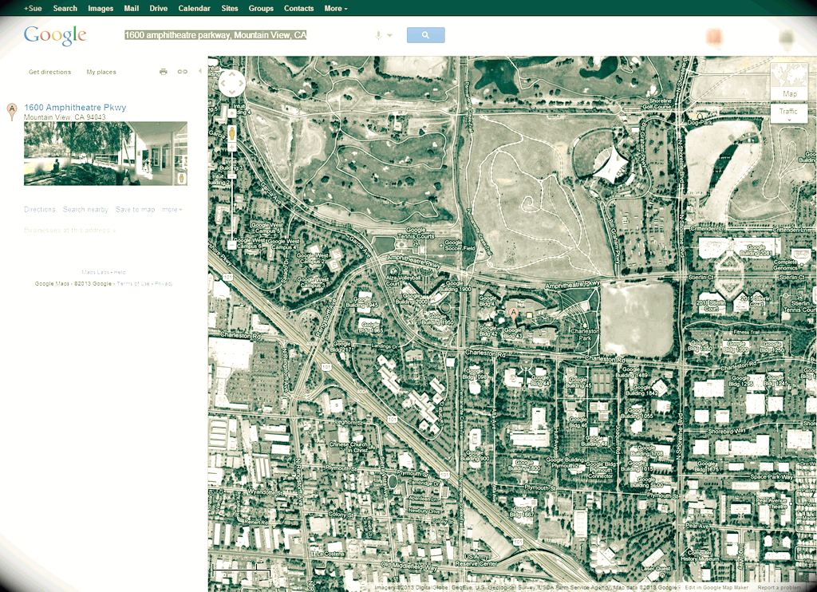Select the Street View pegman on map

(x=232, y=133)
